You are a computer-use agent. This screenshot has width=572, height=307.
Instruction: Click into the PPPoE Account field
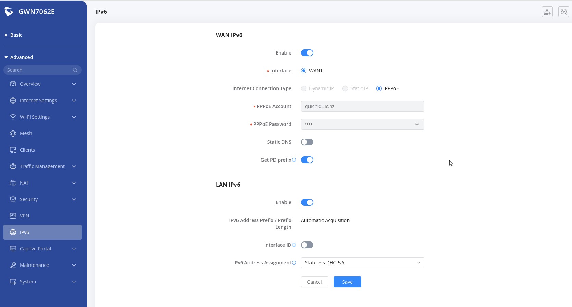click(362, 106)
